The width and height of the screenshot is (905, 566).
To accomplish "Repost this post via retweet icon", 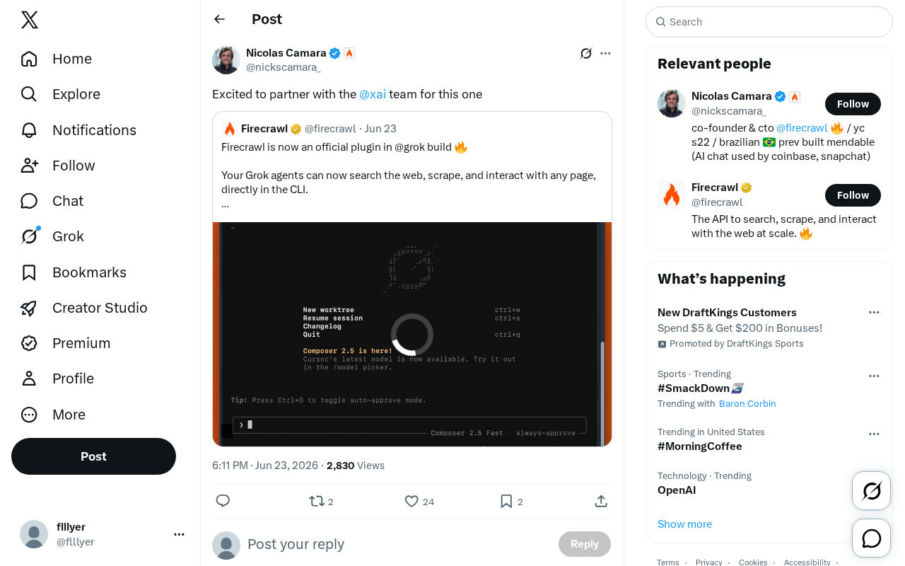I will (317, 501).
